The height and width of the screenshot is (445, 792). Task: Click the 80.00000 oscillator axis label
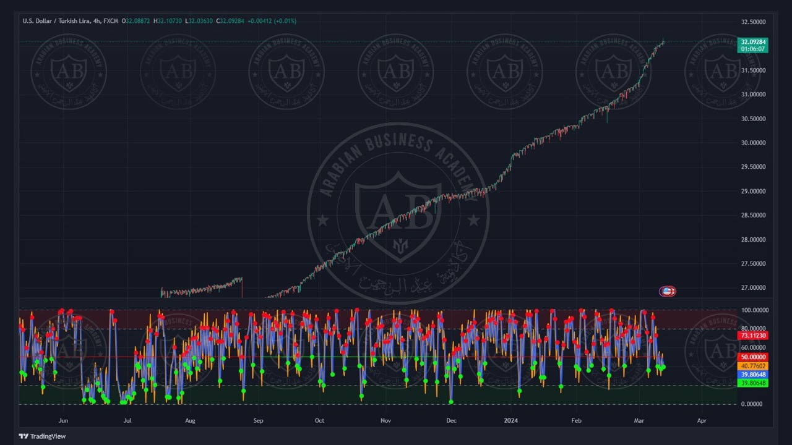[753, 329]
